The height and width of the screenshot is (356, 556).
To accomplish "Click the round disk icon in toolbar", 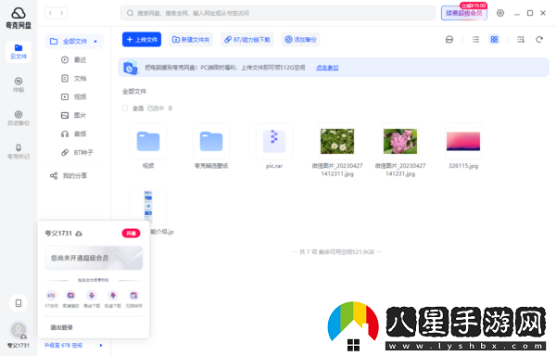I will click(449, 39).
